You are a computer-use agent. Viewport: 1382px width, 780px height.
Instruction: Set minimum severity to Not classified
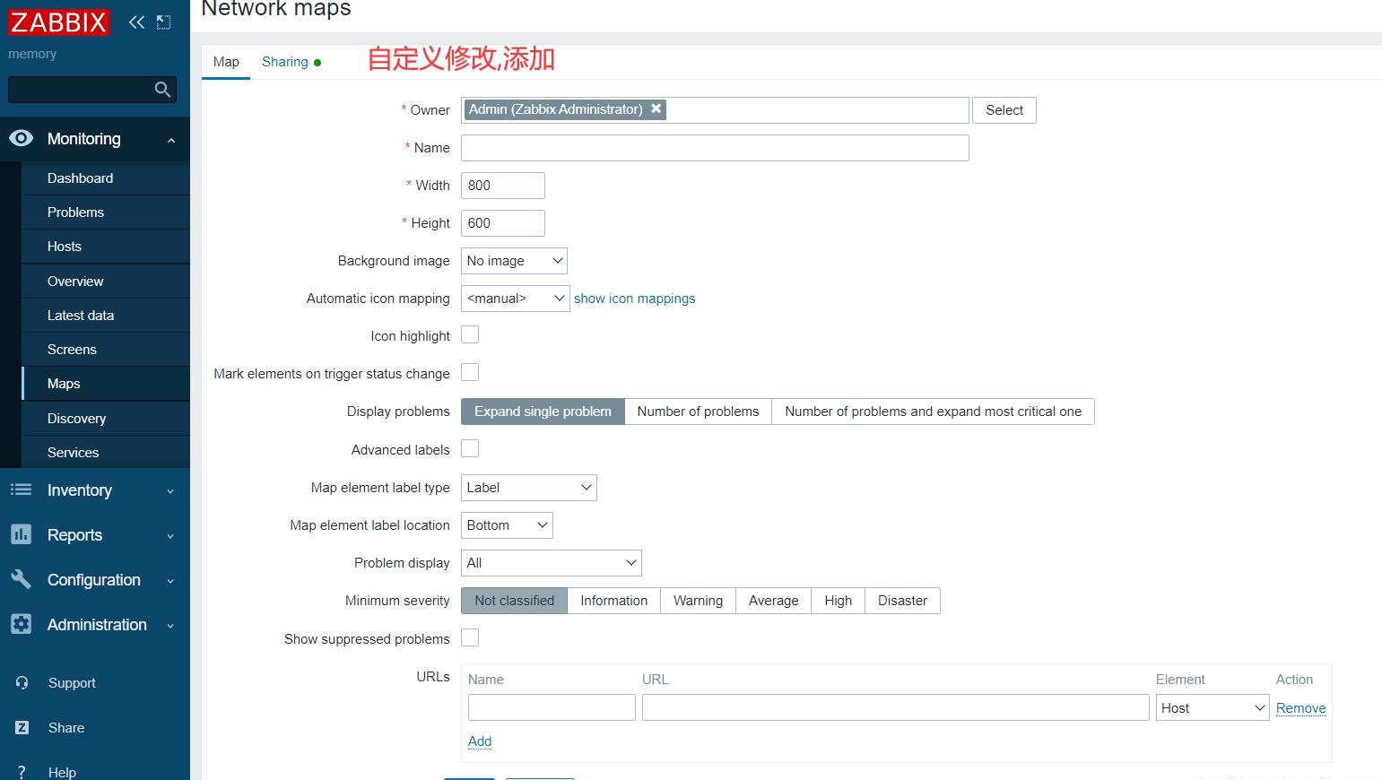pos(514,601)
